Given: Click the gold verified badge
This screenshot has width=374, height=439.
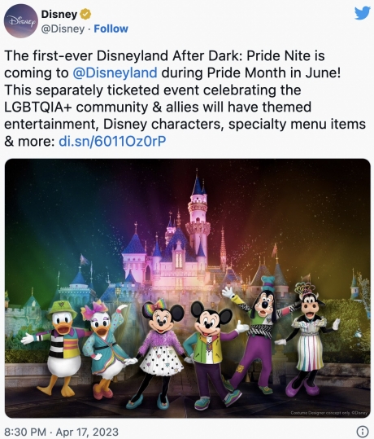Looking at the screenshot, I should coord(85,15).
